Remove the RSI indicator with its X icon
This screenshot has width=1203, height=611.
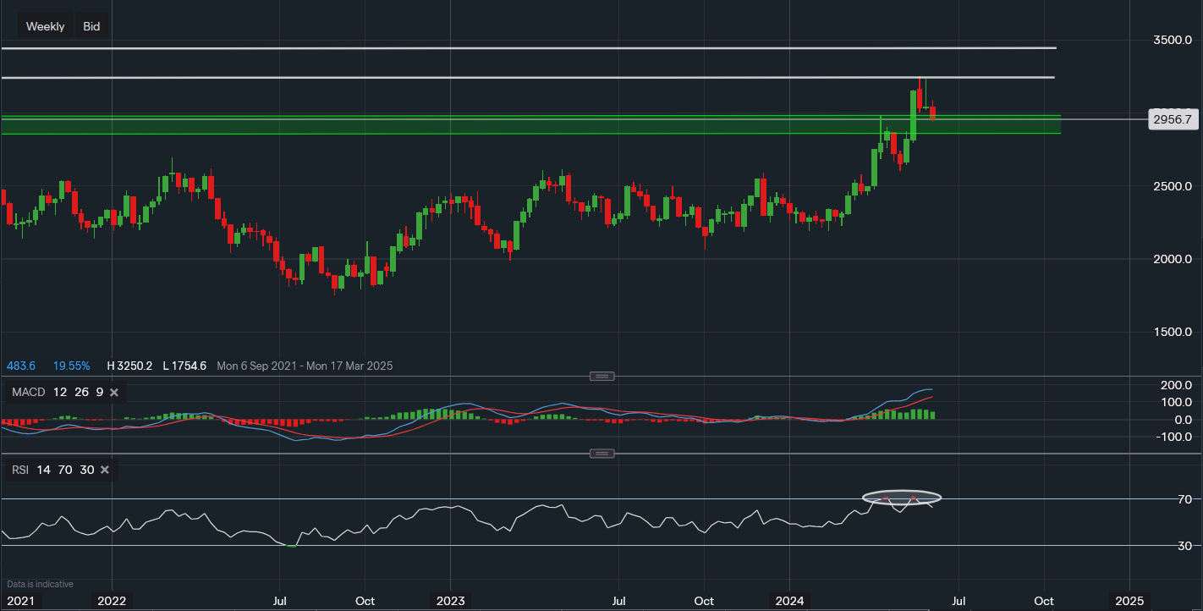pyautogui.click(x=106, y=470)
